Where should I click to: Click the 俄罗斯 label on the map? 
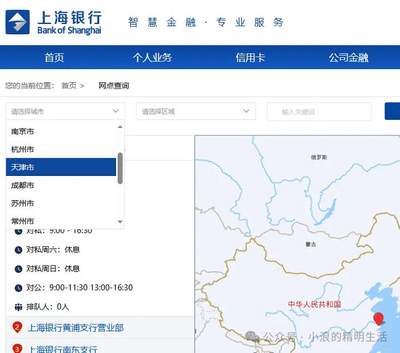(x=319, y=157)
